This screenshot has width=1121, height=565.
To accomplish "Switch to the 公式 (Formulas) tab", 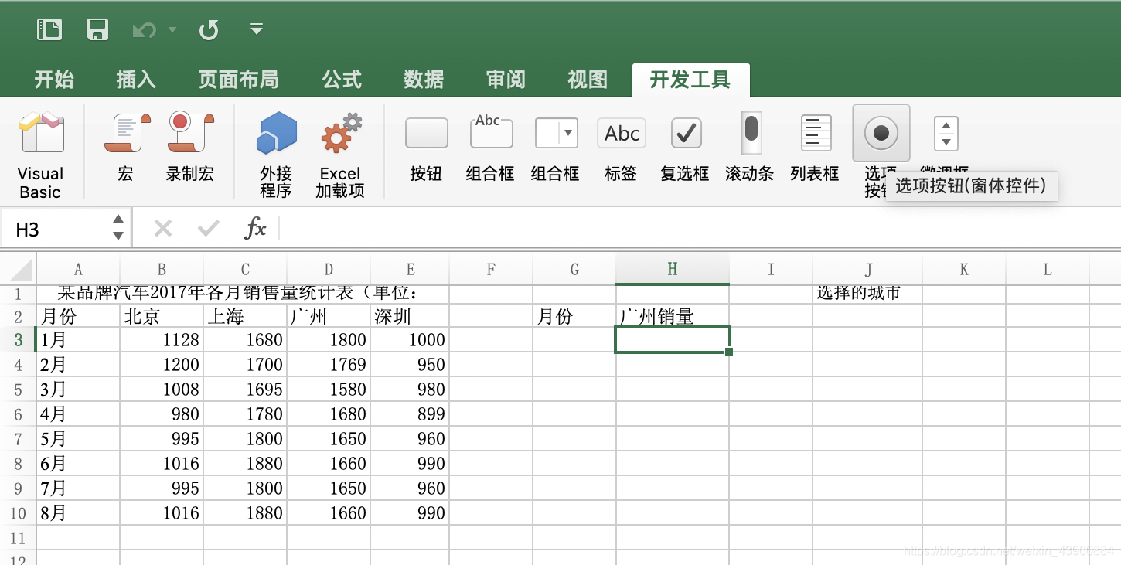I will tap(342, 79).
